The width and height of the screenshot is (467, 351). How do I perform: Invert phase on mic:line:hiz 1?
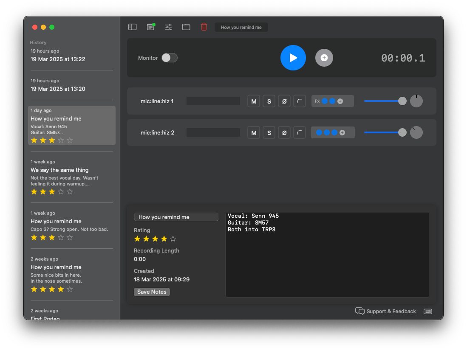tap(284, 101)
